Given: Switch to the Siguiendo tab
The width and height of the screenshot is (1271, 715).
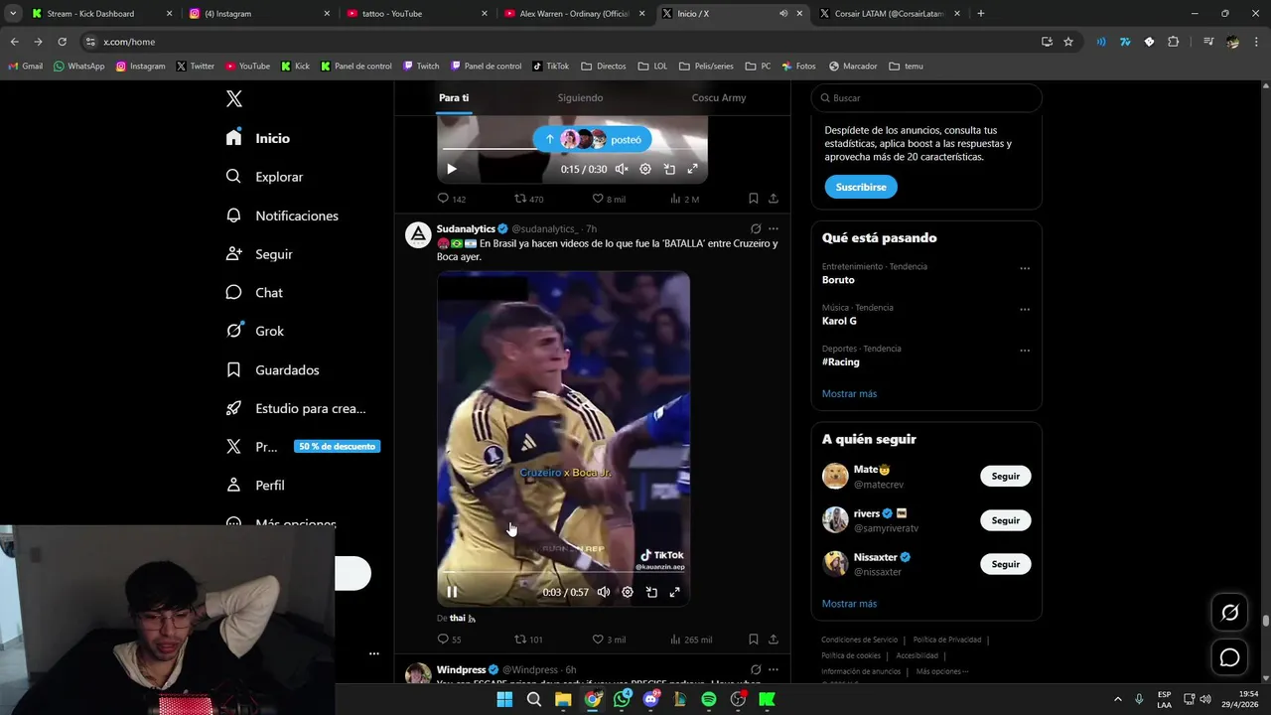Looking at the screenshot, I should tap(580, 97).
